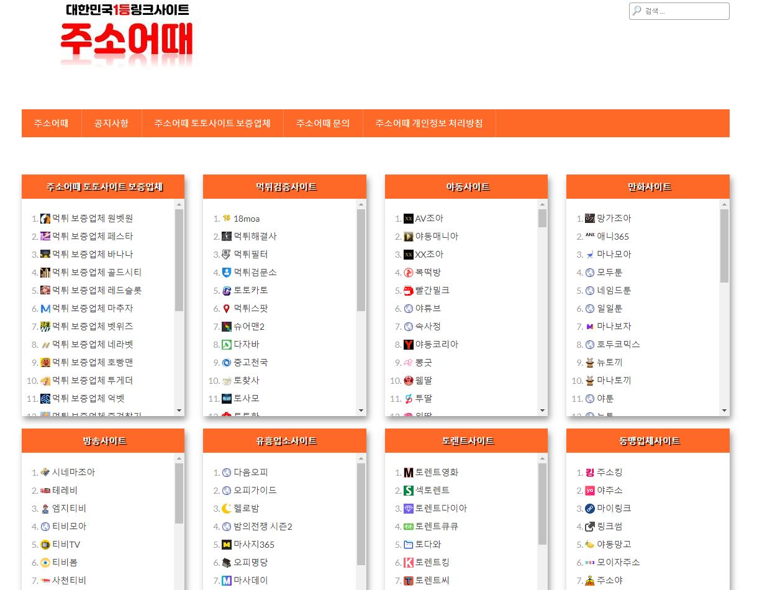Open 주소어때 토토사이트 보증업체 menu item

(x=212, y=123)
